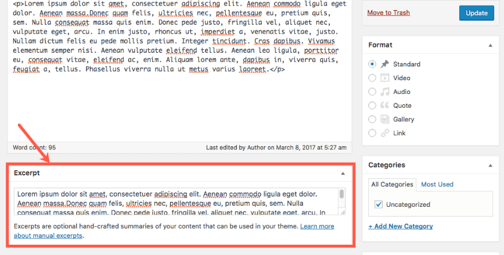504x255 pixels.
Task: Collapse the Categories panel arrow
Action: point(490,165)
